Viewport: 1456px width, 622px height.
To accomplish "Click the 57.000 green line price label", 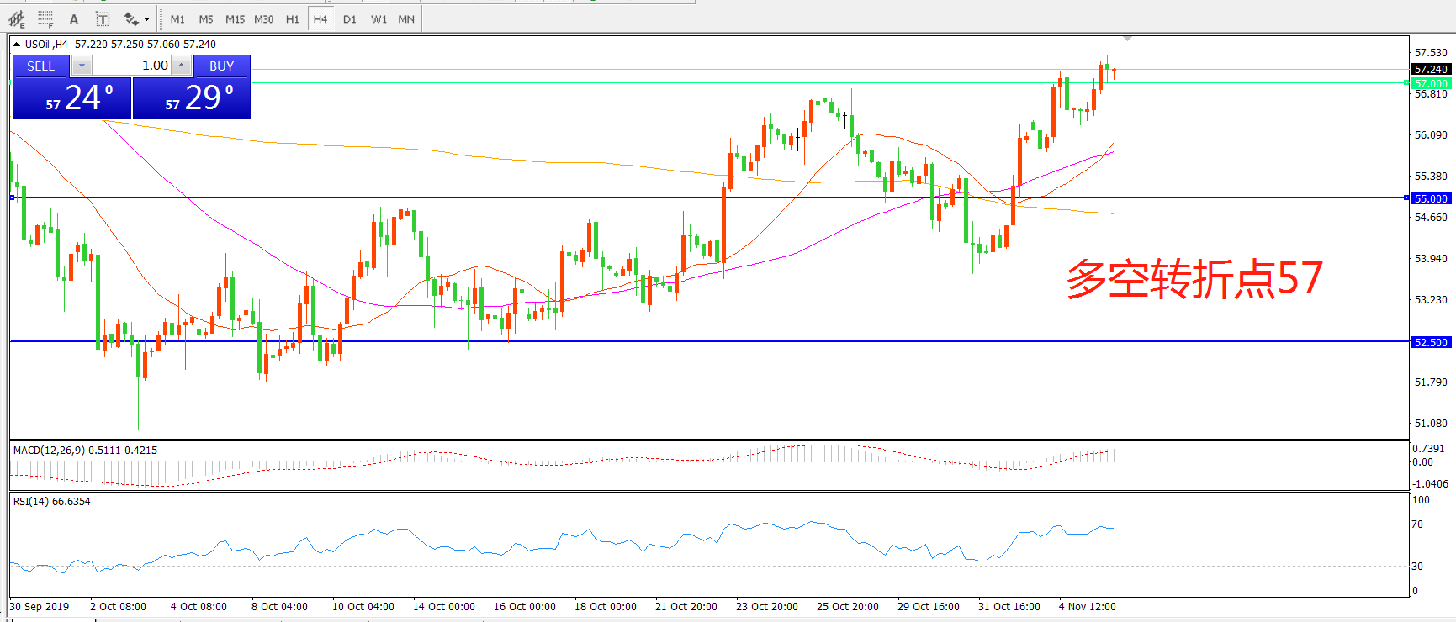I will (x=1430, y=83).
